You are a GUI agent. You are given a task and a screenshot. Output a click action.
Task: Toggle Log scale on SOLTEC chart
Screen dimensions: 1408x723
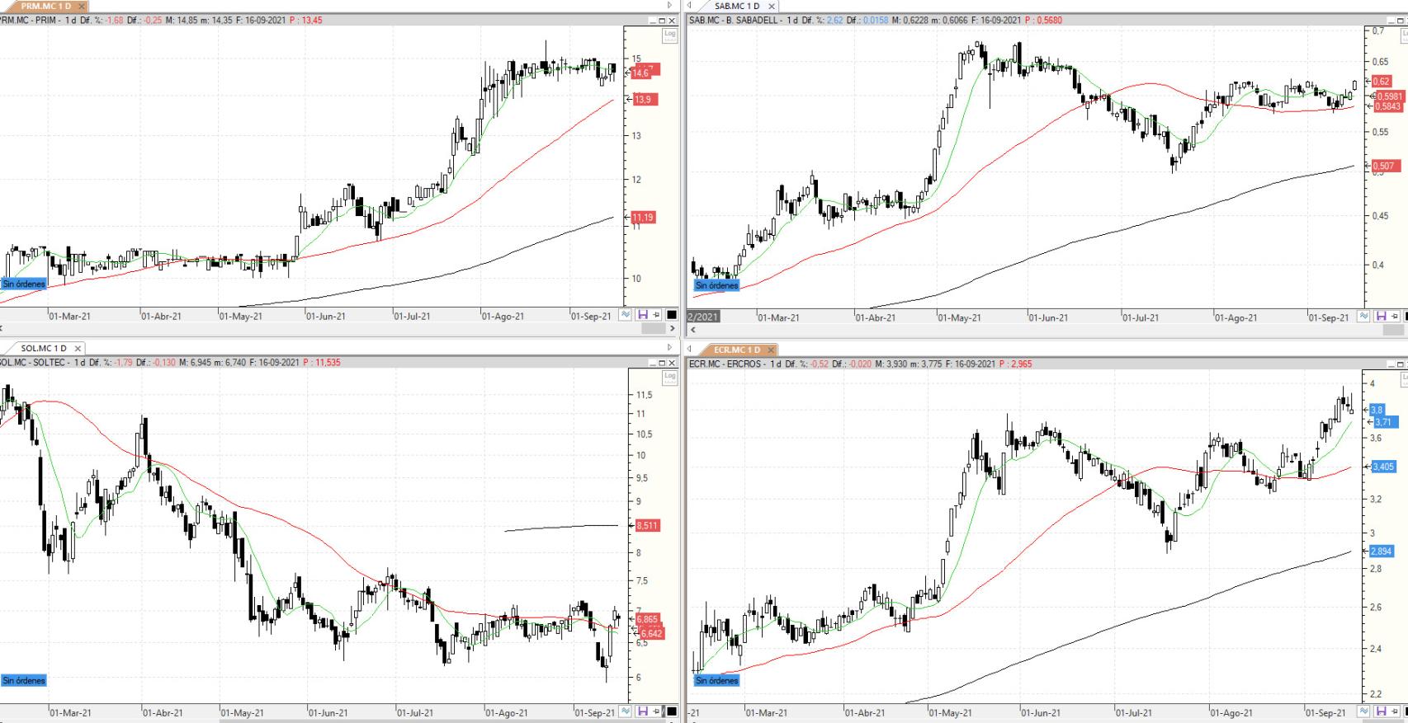(669, 377)
